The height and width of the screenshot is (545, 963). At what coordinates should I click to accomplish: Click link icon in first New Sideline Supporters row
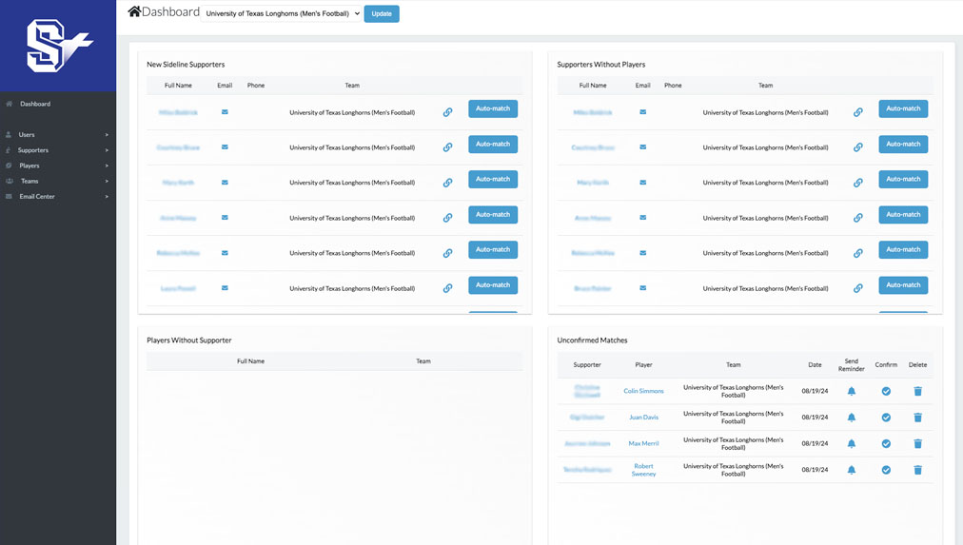pos(447,112)
